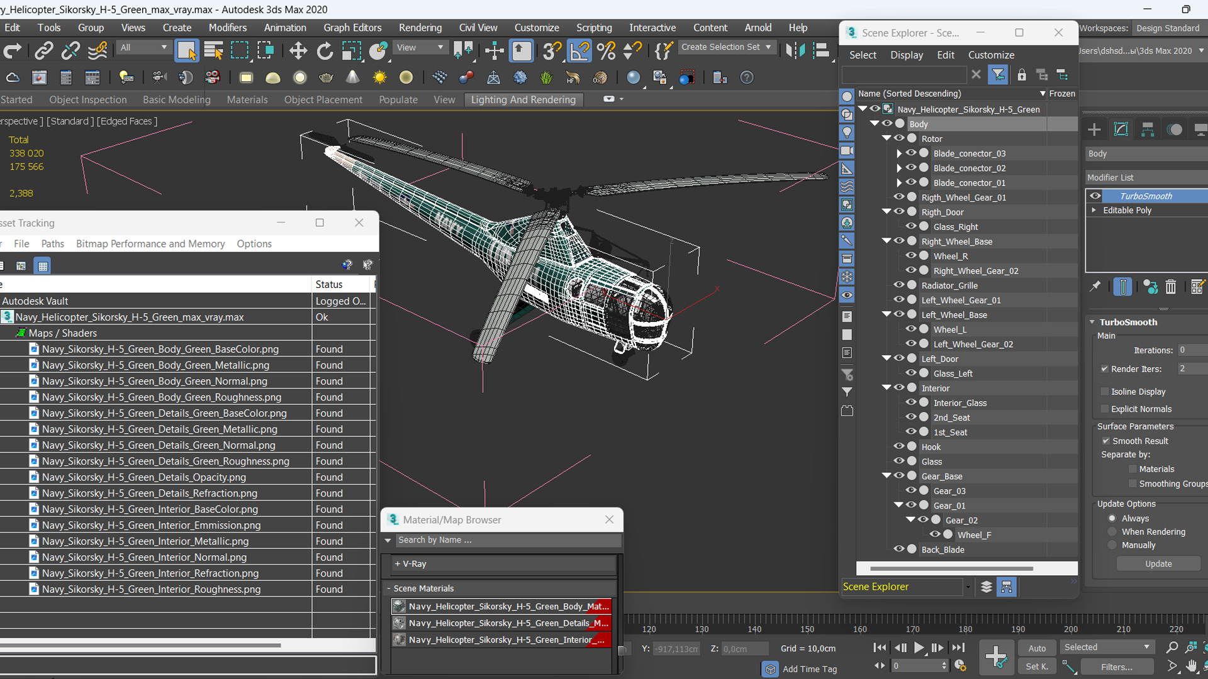Click the Mirror tool icon
This screenshot has height=679, width=1208.
[x=795, y=50]
